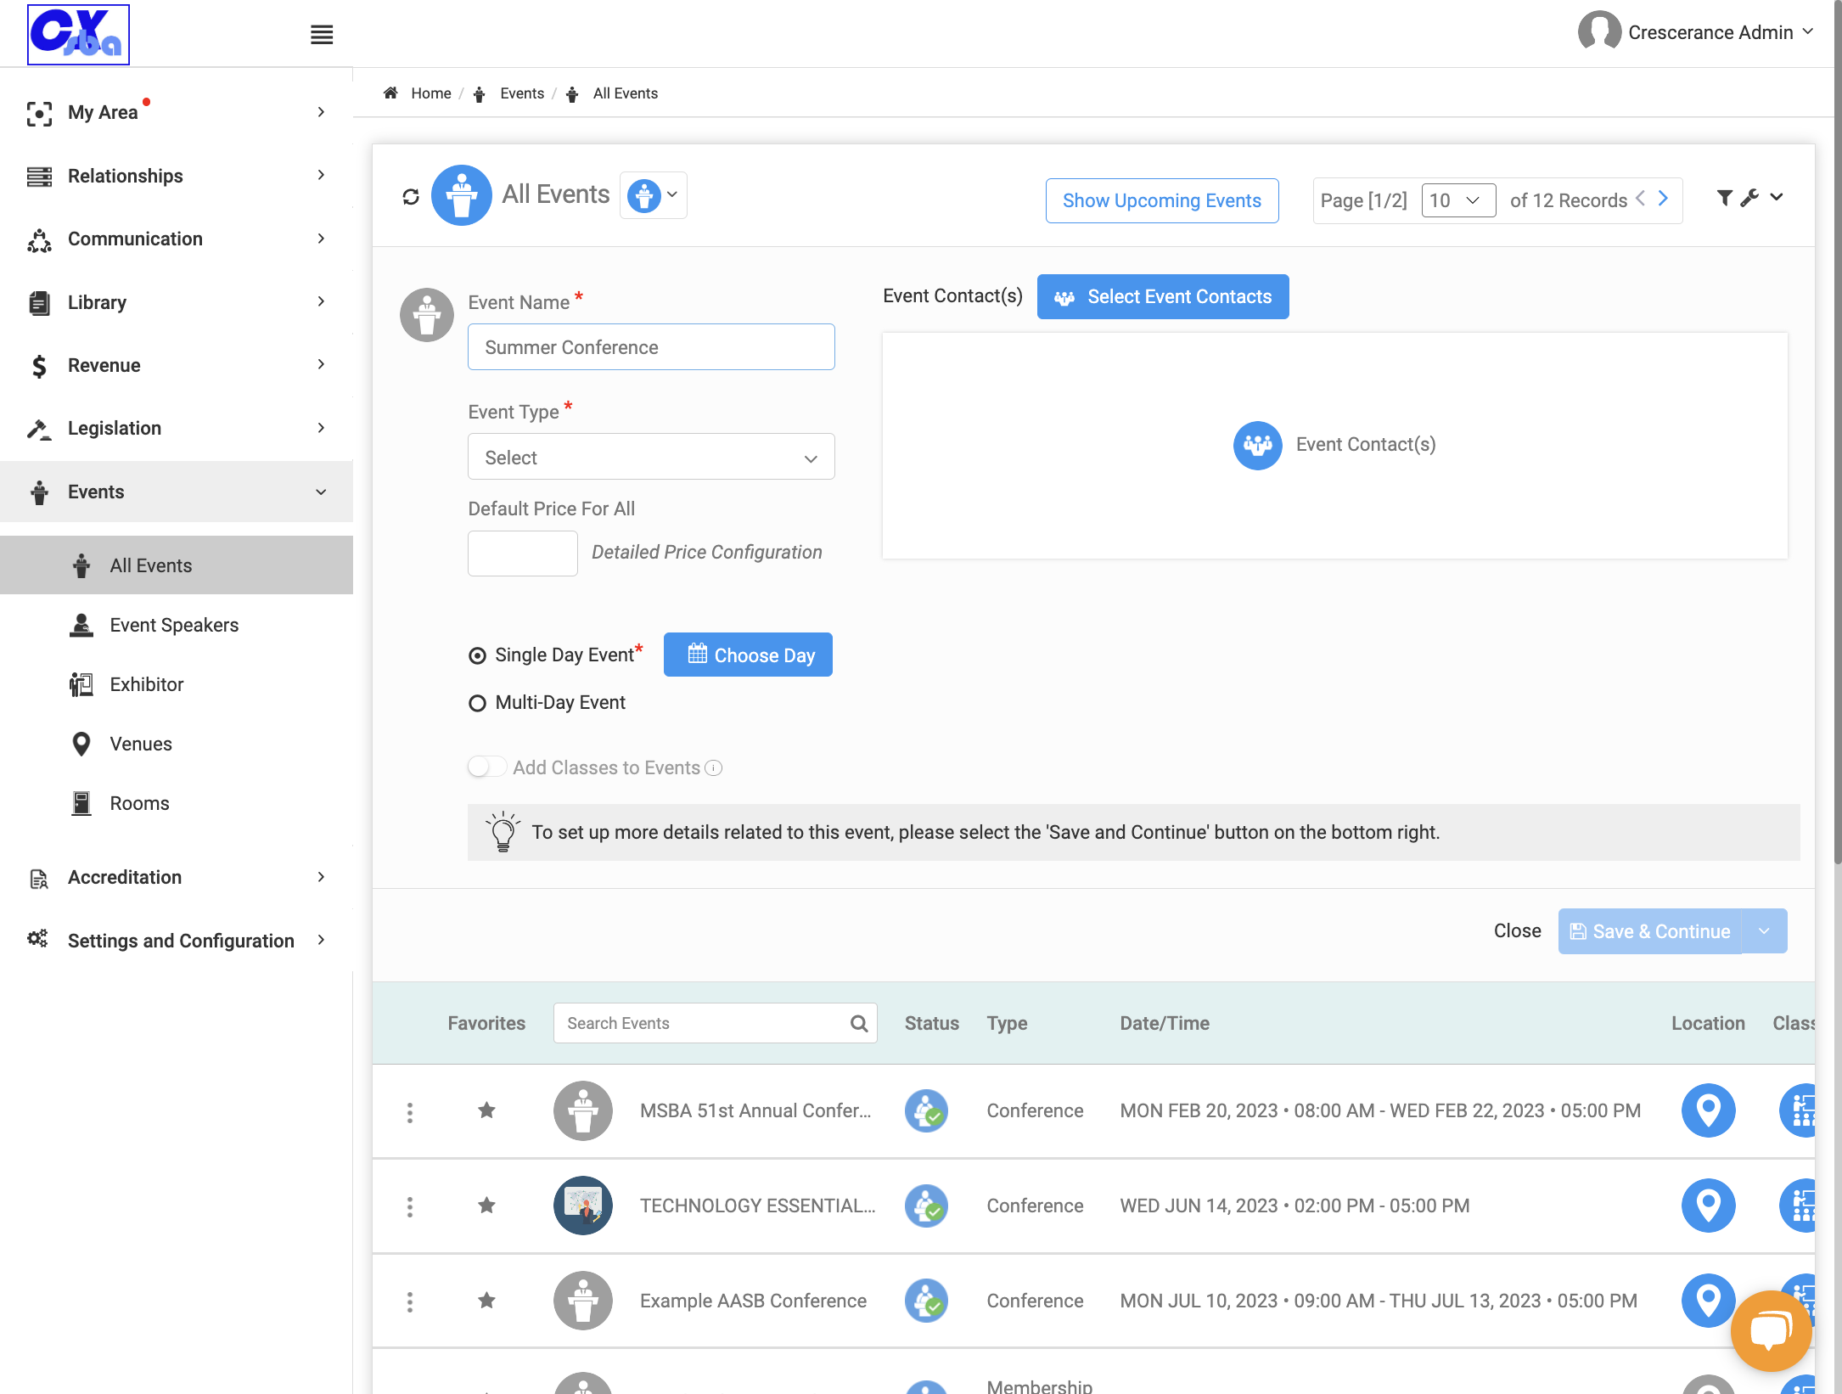
Task: Favorite star for Example AASB Conference
Action: click(x=486, y=1301)
